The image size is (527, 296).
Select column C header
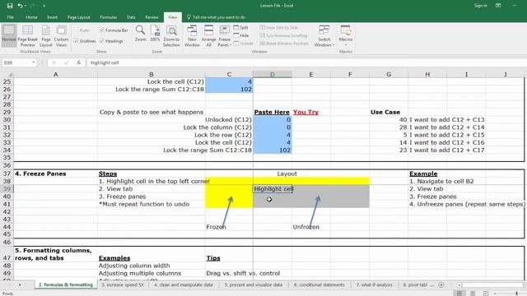[229, 74]
